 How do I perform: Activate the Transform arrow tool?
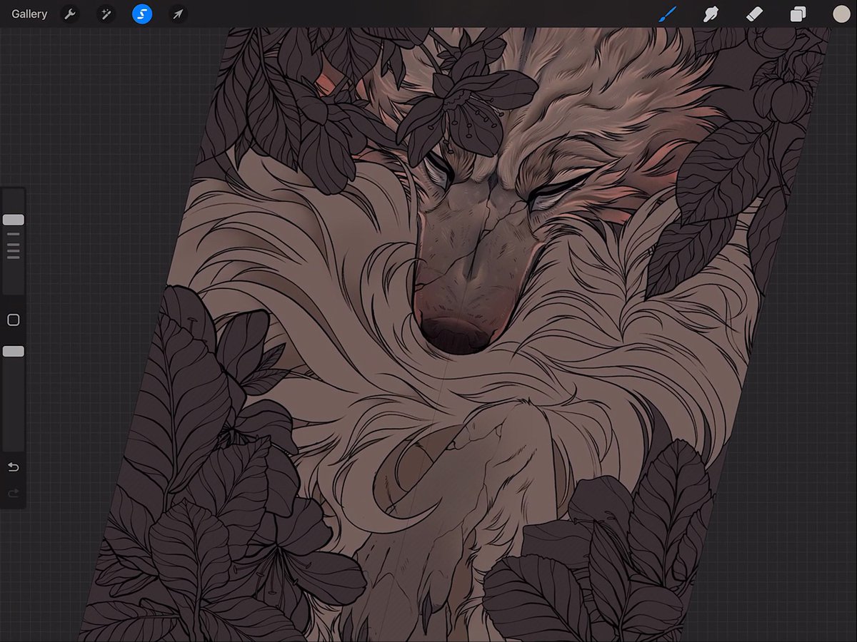[x=178, y=14]
